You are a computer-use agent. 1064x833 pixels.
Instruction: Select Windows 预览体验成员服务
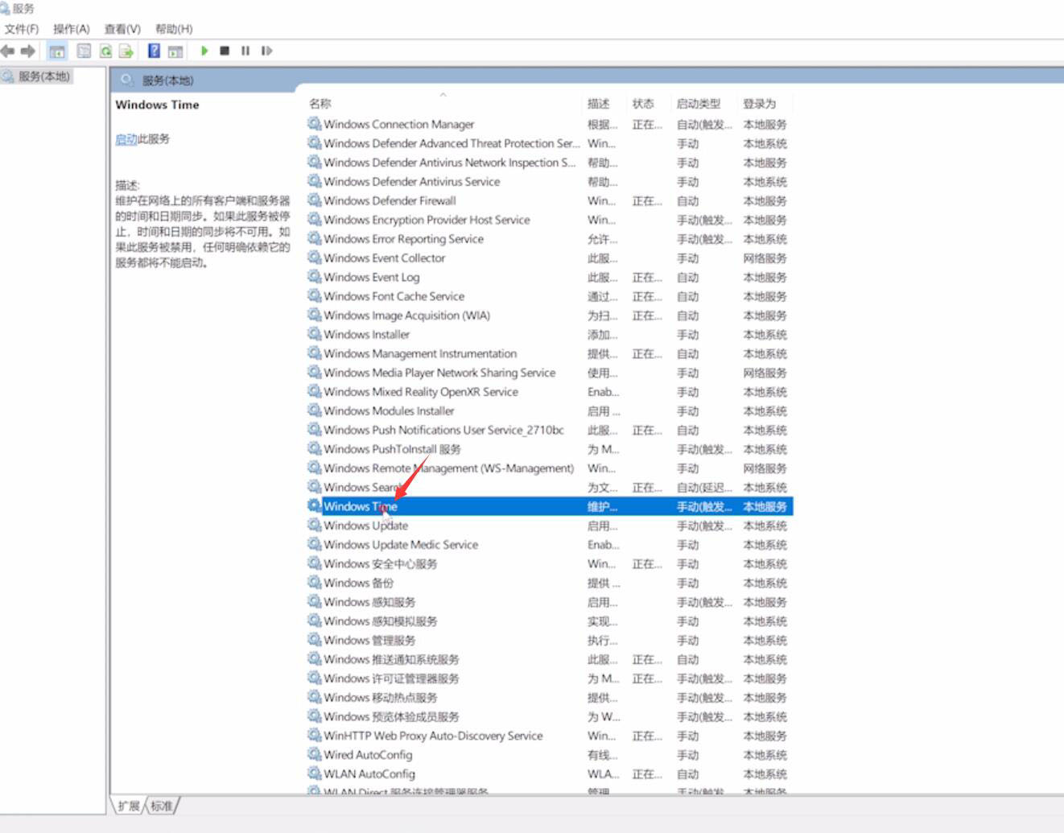550,716
